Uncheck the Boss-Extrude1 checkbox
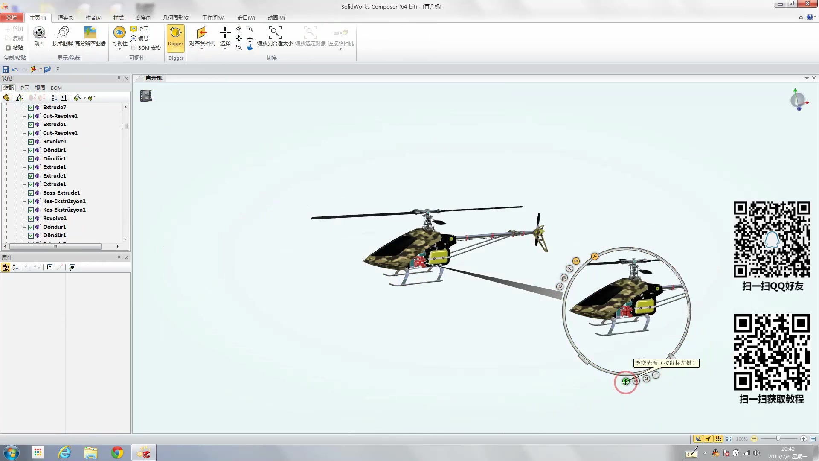The width and height of the screenshot is (819, 461). pos(31,193)
